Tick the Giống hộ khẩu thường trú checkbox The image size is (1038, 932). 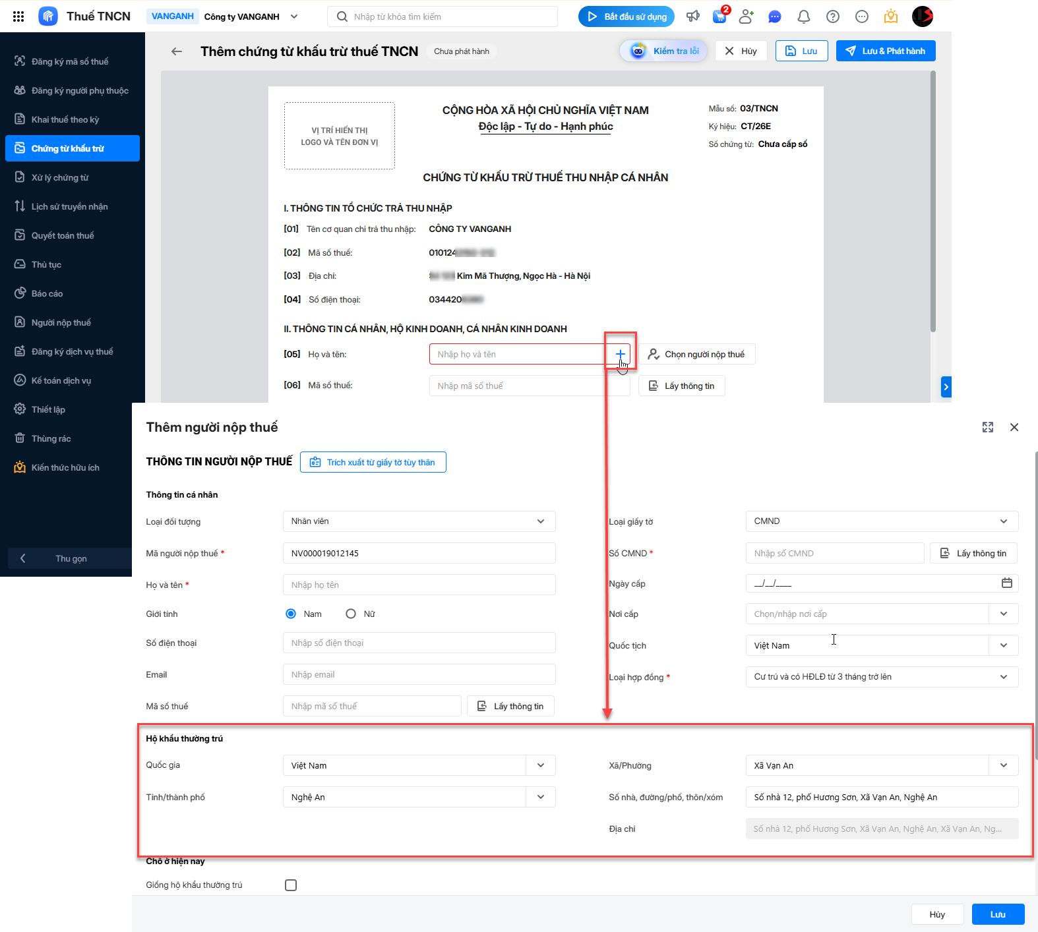(291, 885)
